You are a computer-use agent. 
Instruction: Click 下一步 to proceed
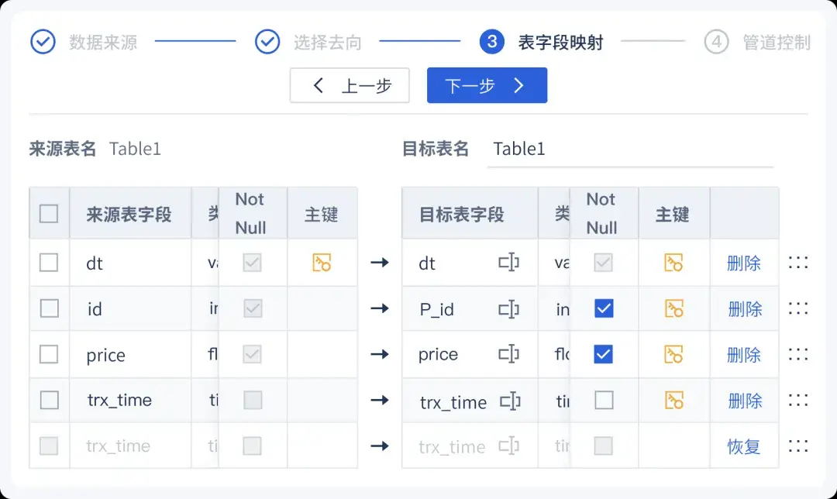click(487, 85)
